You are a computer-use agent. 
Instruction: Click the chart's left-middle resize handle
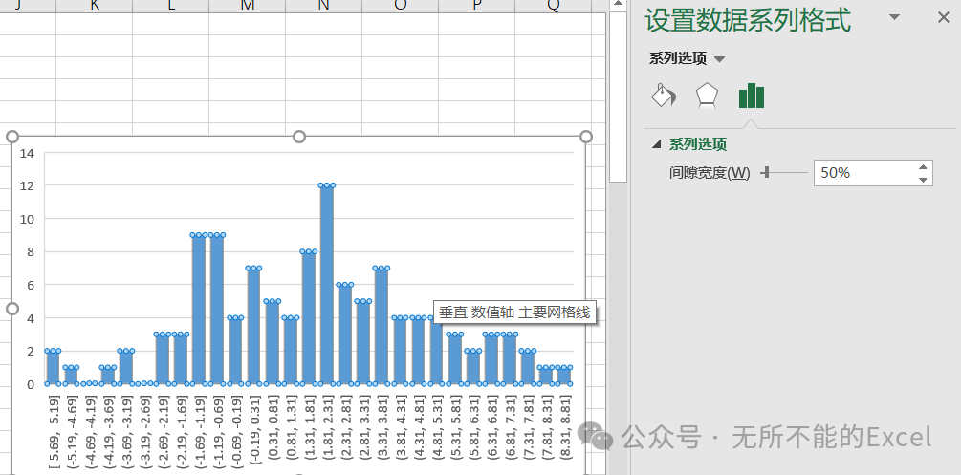click(x=12, y=309)
